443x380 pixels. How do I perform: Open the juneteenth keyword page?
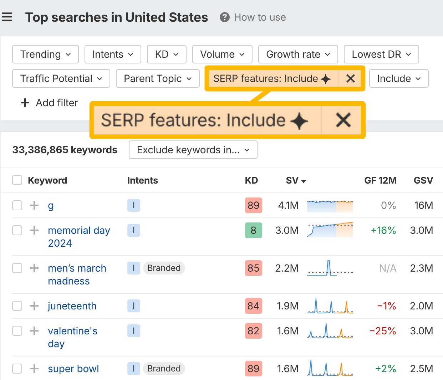pos(72,306)
